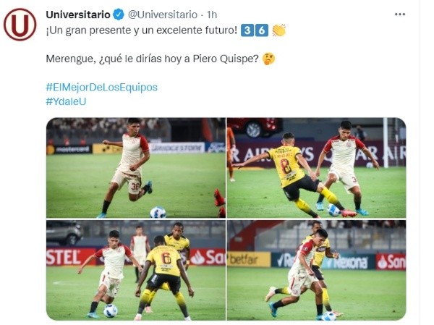This screenshot has height=325, width=434.
Task: Click the keycap 6 emoji
Action: (262, 30)
